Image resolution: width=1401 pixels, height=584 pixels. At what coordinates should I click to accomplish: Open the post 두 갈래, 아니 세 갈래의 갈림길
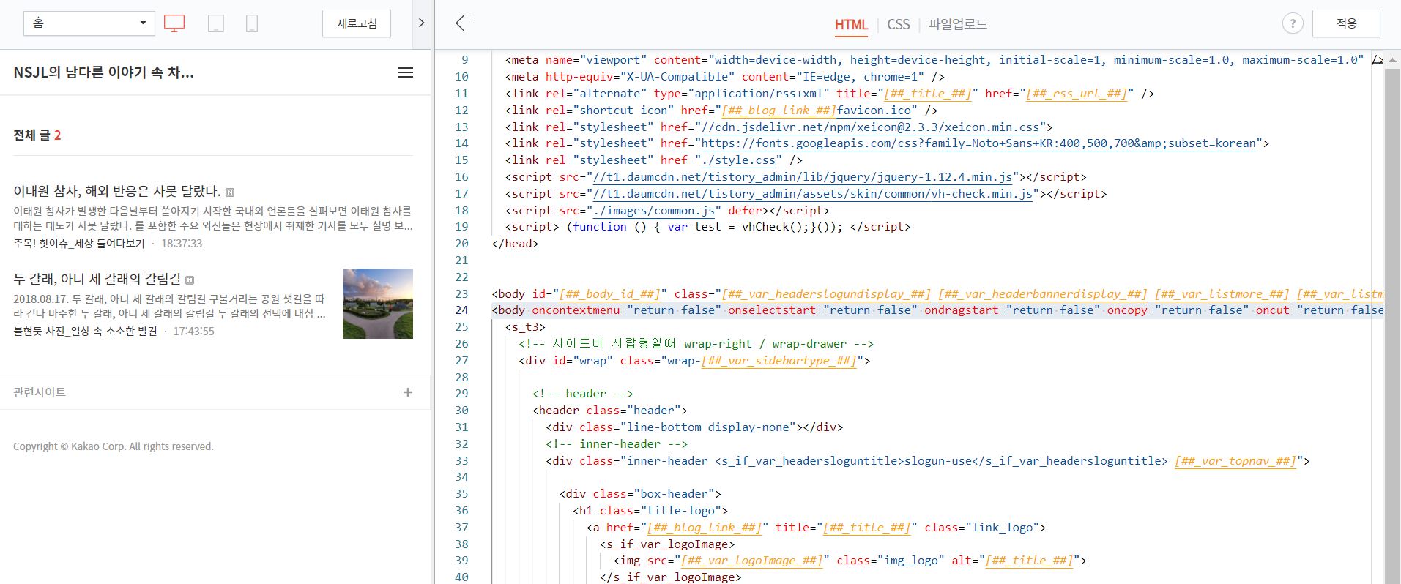tap(97, 279)
